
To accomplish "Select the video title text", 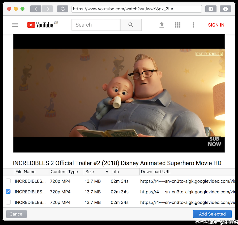I will [x=117, y=163].
